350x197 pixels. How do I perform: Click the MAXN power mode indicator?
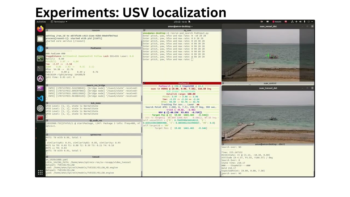pyautogui.click(x=277, y=22)
